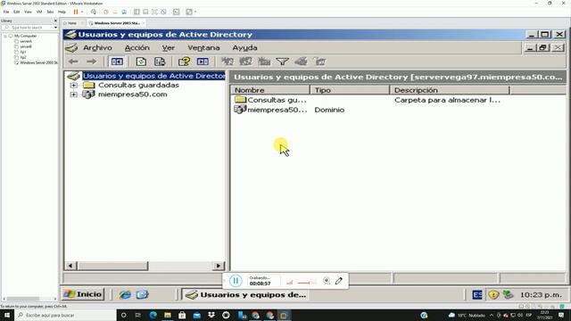Click the yellow security shield tray icon
The height and width of the screenshot is (321, 571).
tap(493, 294)
